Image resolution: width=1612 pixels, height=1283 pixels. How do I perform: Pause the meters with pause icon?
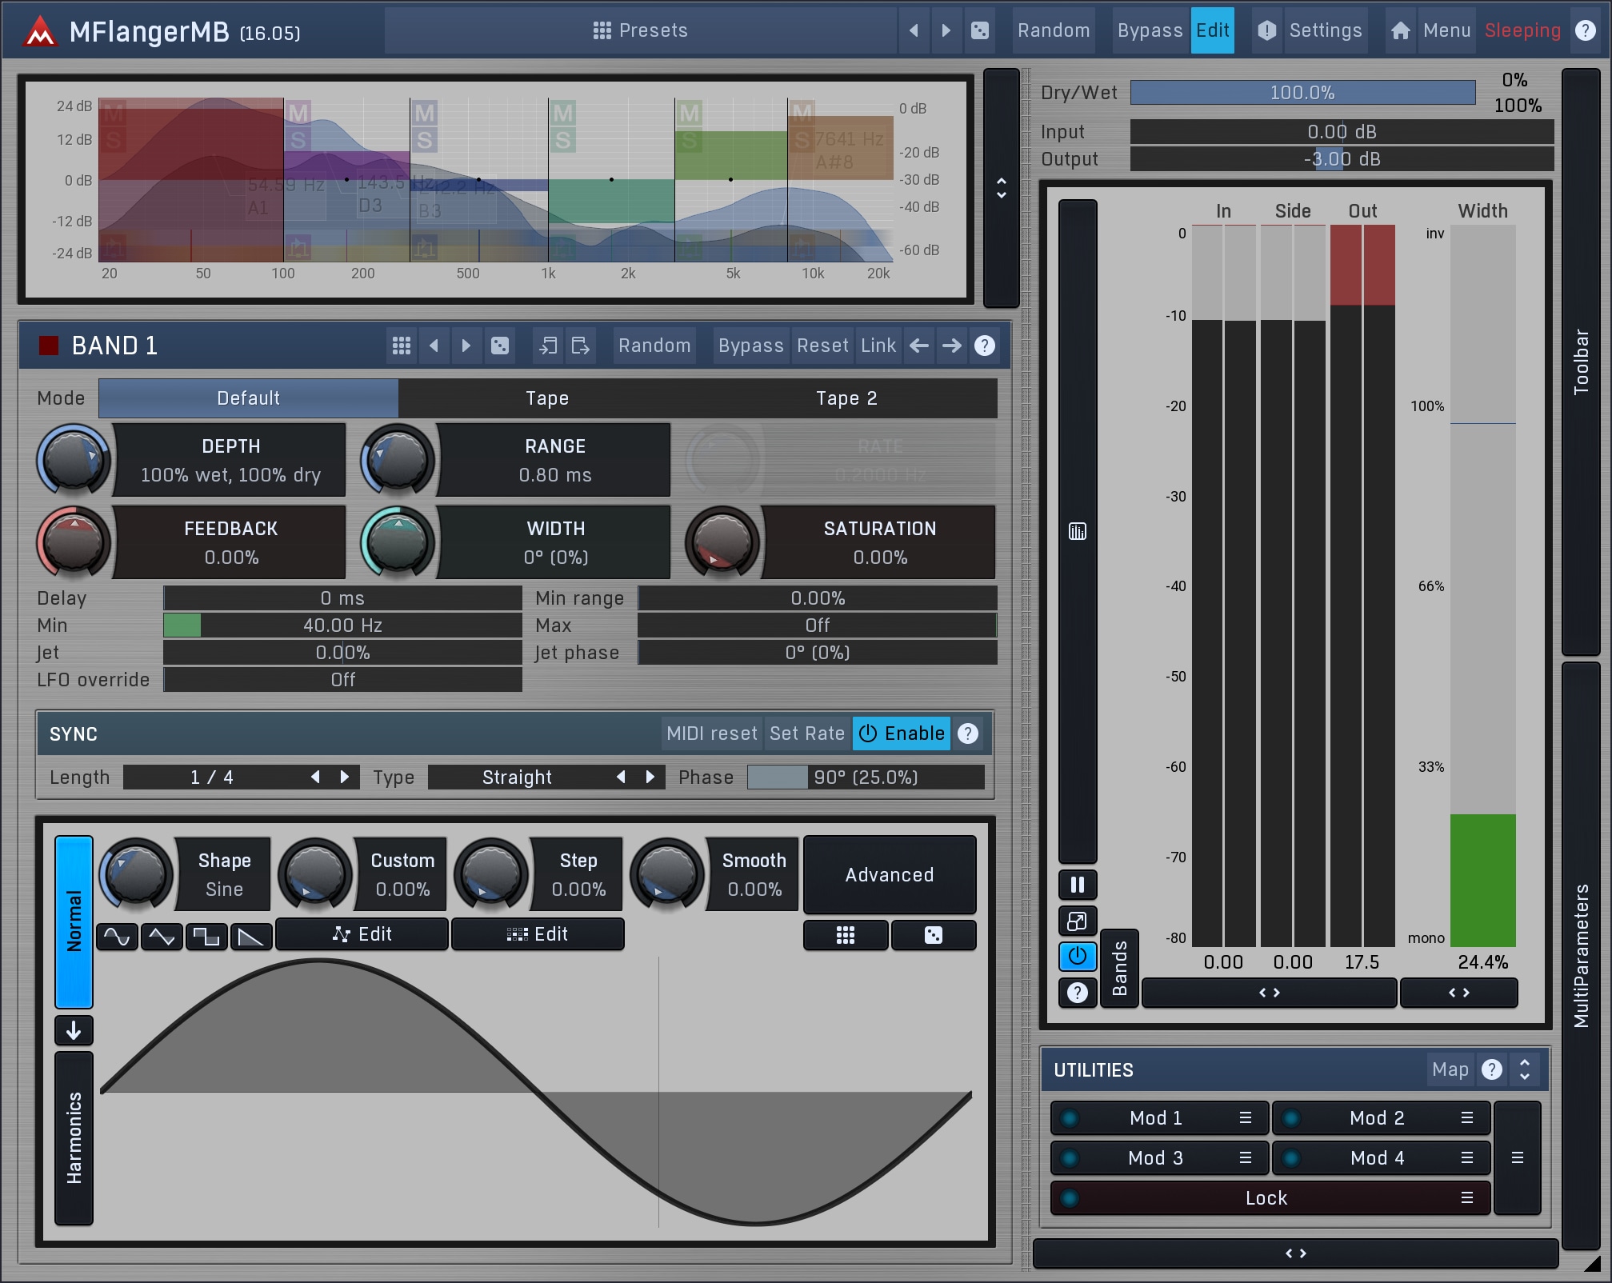point(1078,885)
